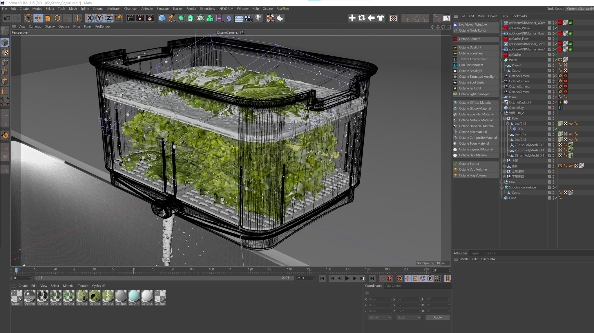Image resolution: width=594 pixels, height=333 pixels.
Task: Click the Floor/grid object icon
Action: 239,19
